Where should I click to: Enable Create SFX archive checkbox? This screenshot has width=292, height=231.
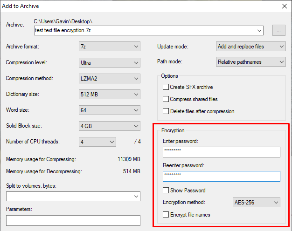[x=166, y=87]
